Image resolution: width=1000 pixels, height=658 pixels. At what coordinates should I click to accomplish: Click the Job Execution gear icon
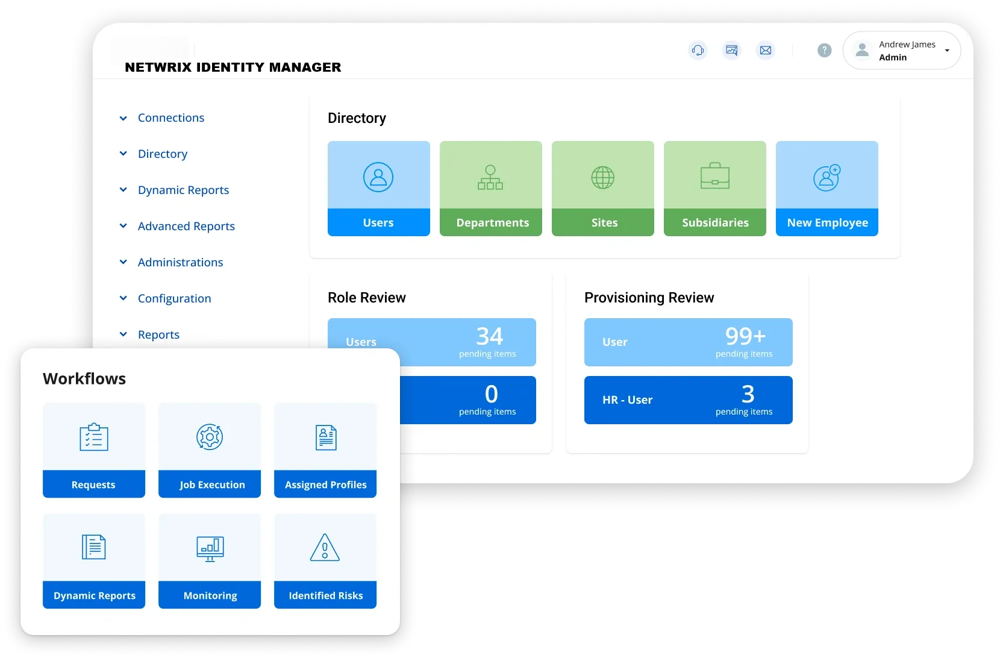coord(210,437)
